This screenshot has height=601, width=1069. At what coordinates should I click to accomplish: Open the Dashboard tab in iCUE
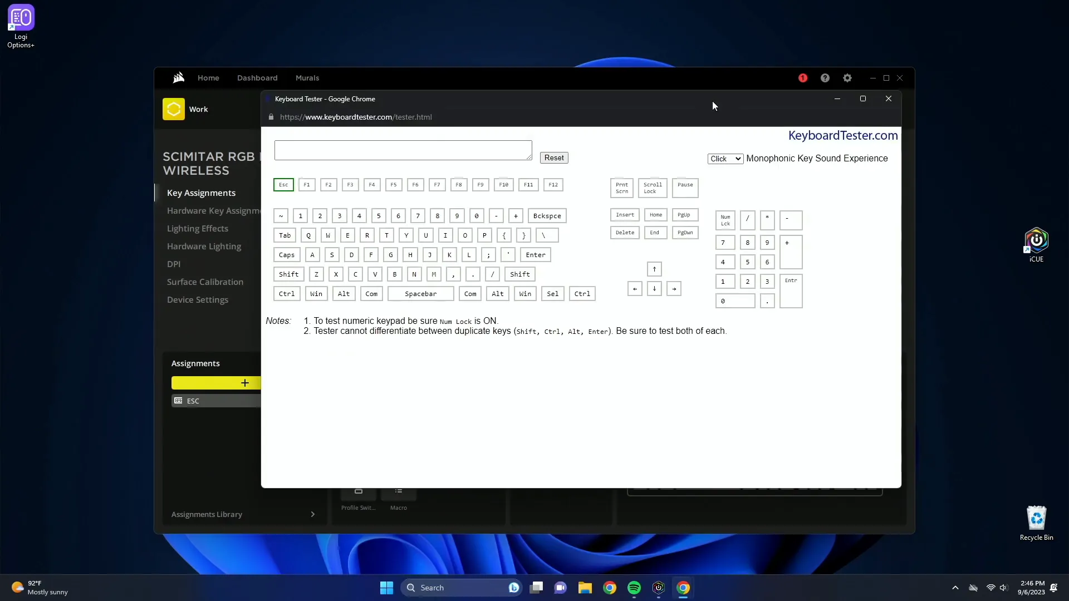(x=257, y=78)
